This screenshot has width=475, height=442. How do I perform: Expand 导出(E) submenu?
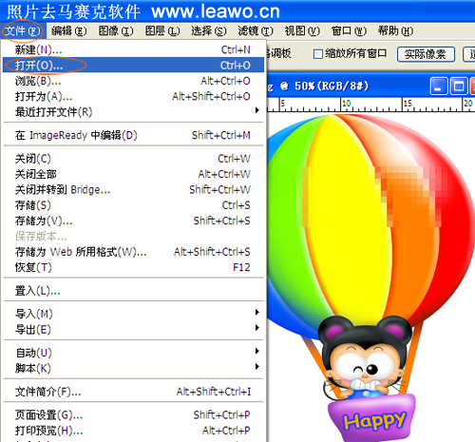[133, 329]
